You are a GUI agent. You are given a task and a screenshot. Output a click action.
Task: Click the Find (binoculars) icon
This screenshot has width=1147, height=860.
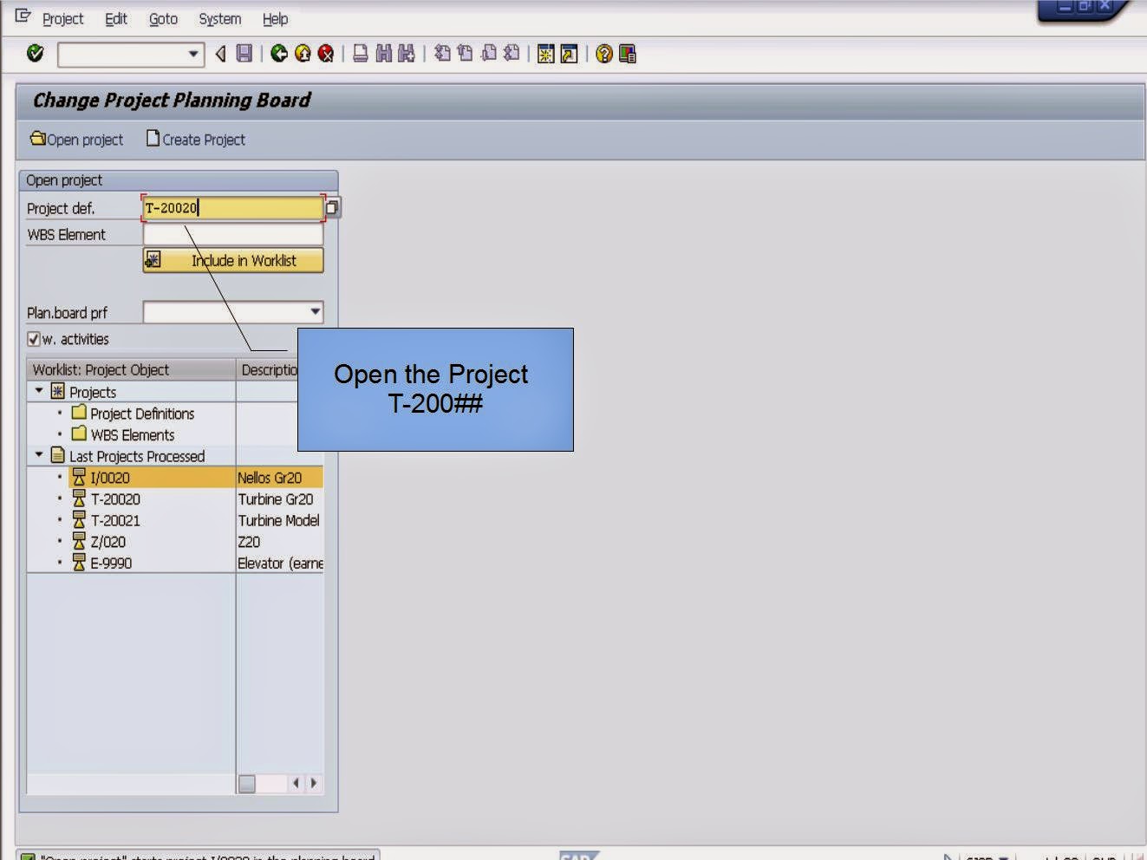tap(381, 54)
